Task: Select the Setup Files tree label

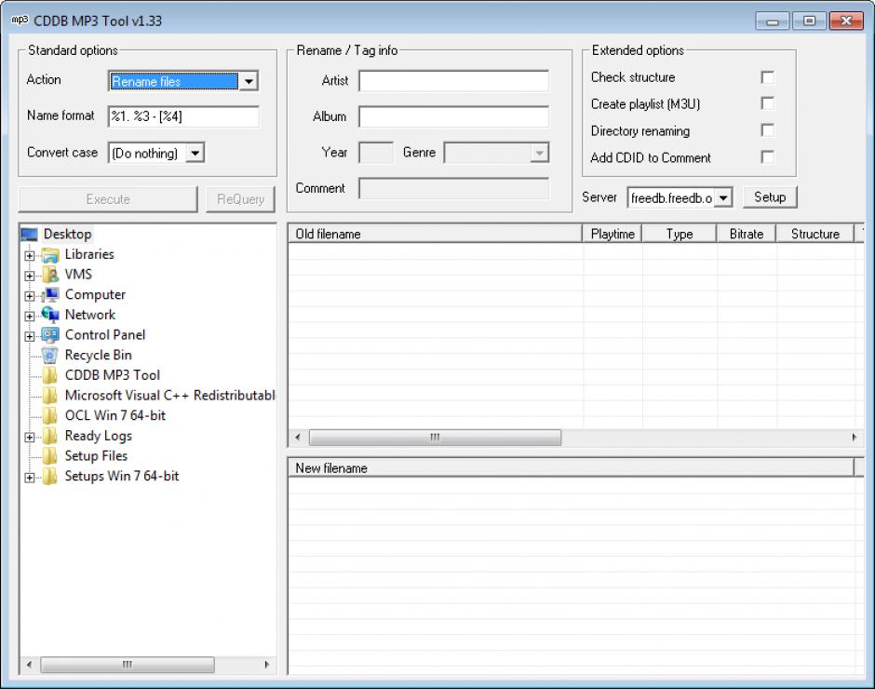Action: [x=96, y=455]
